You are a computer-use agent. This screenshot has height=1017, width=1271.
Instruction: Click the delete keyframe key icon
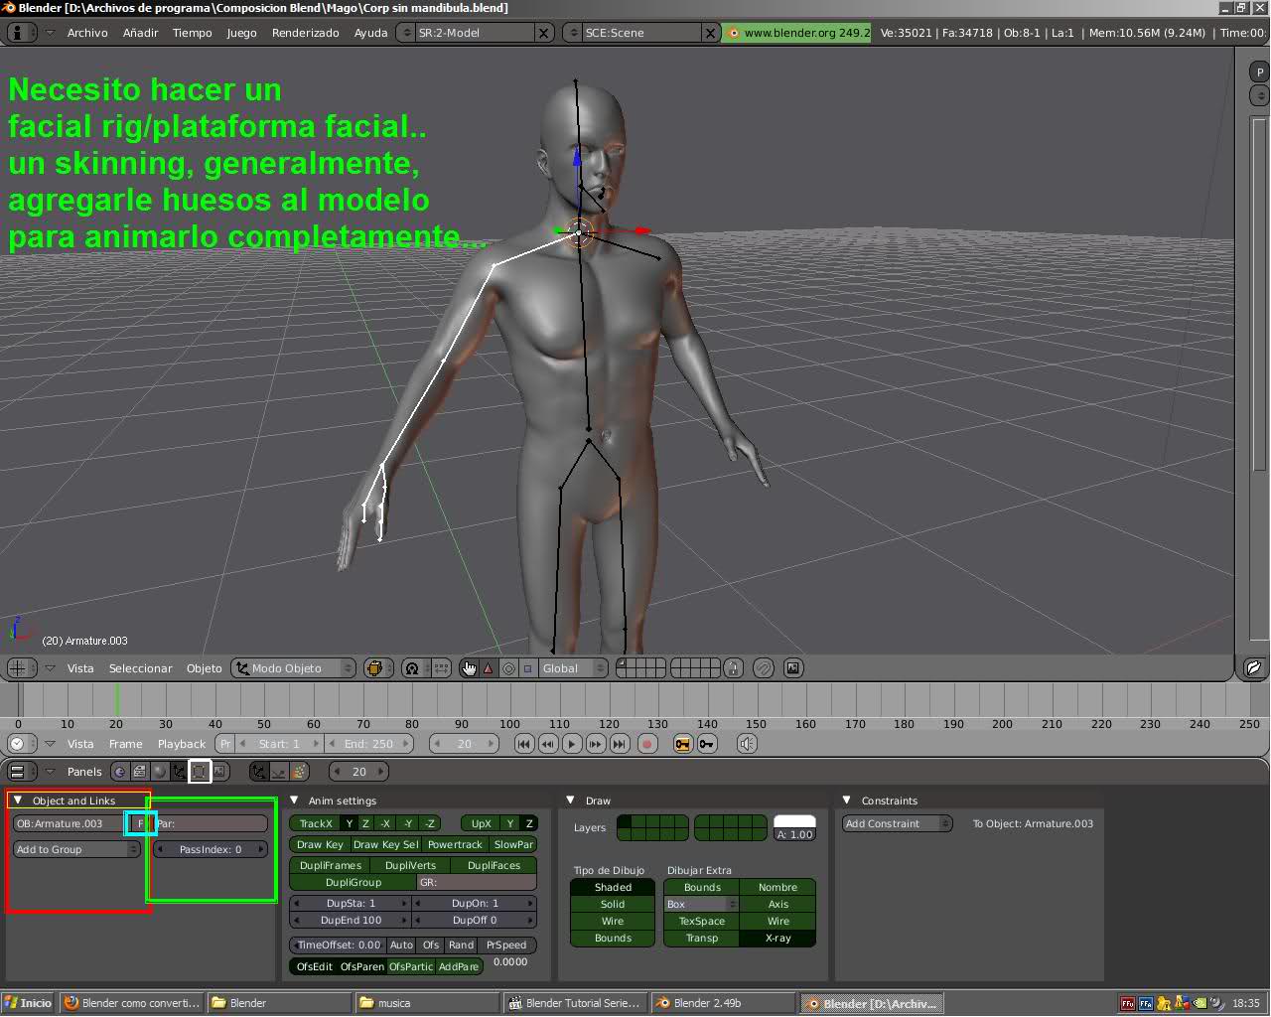click(x=707, y=744)
